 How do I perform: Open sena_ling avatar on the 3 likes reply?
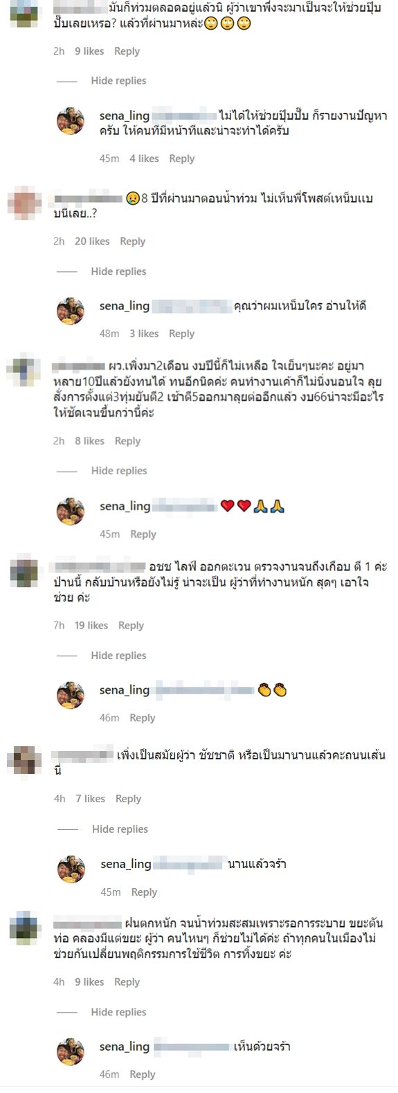pyautogui.click(x=71, y=311)
